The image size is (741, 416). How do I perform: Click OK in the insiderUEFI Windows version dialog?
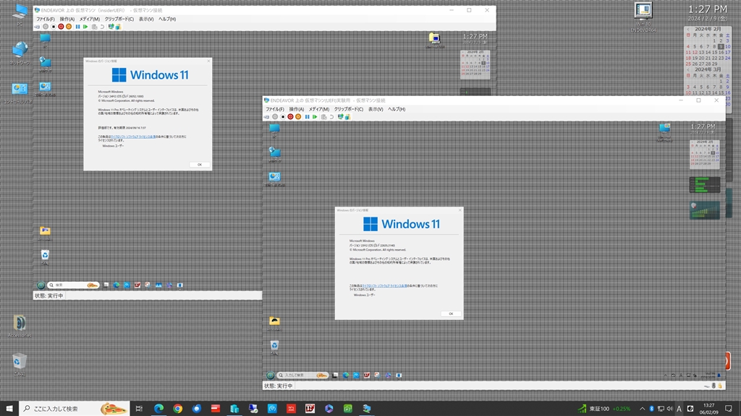tap(199, 165)
